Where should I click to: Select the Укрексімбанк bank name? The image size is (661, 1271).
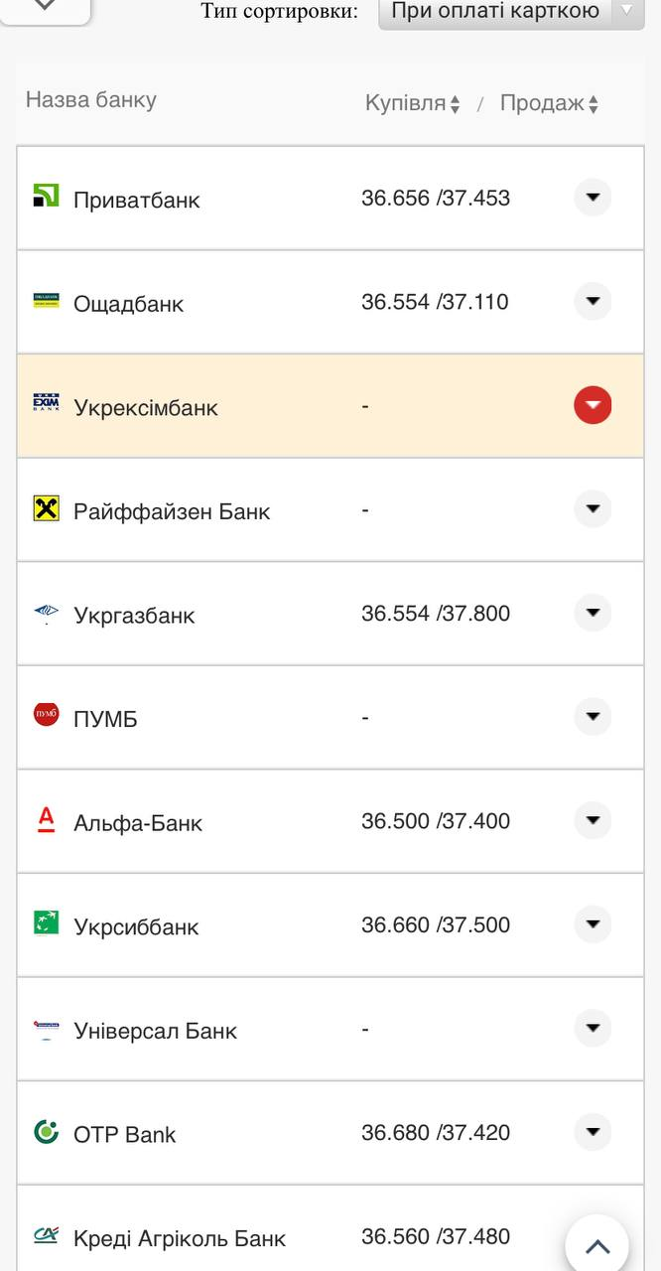[x=146, y=408]
